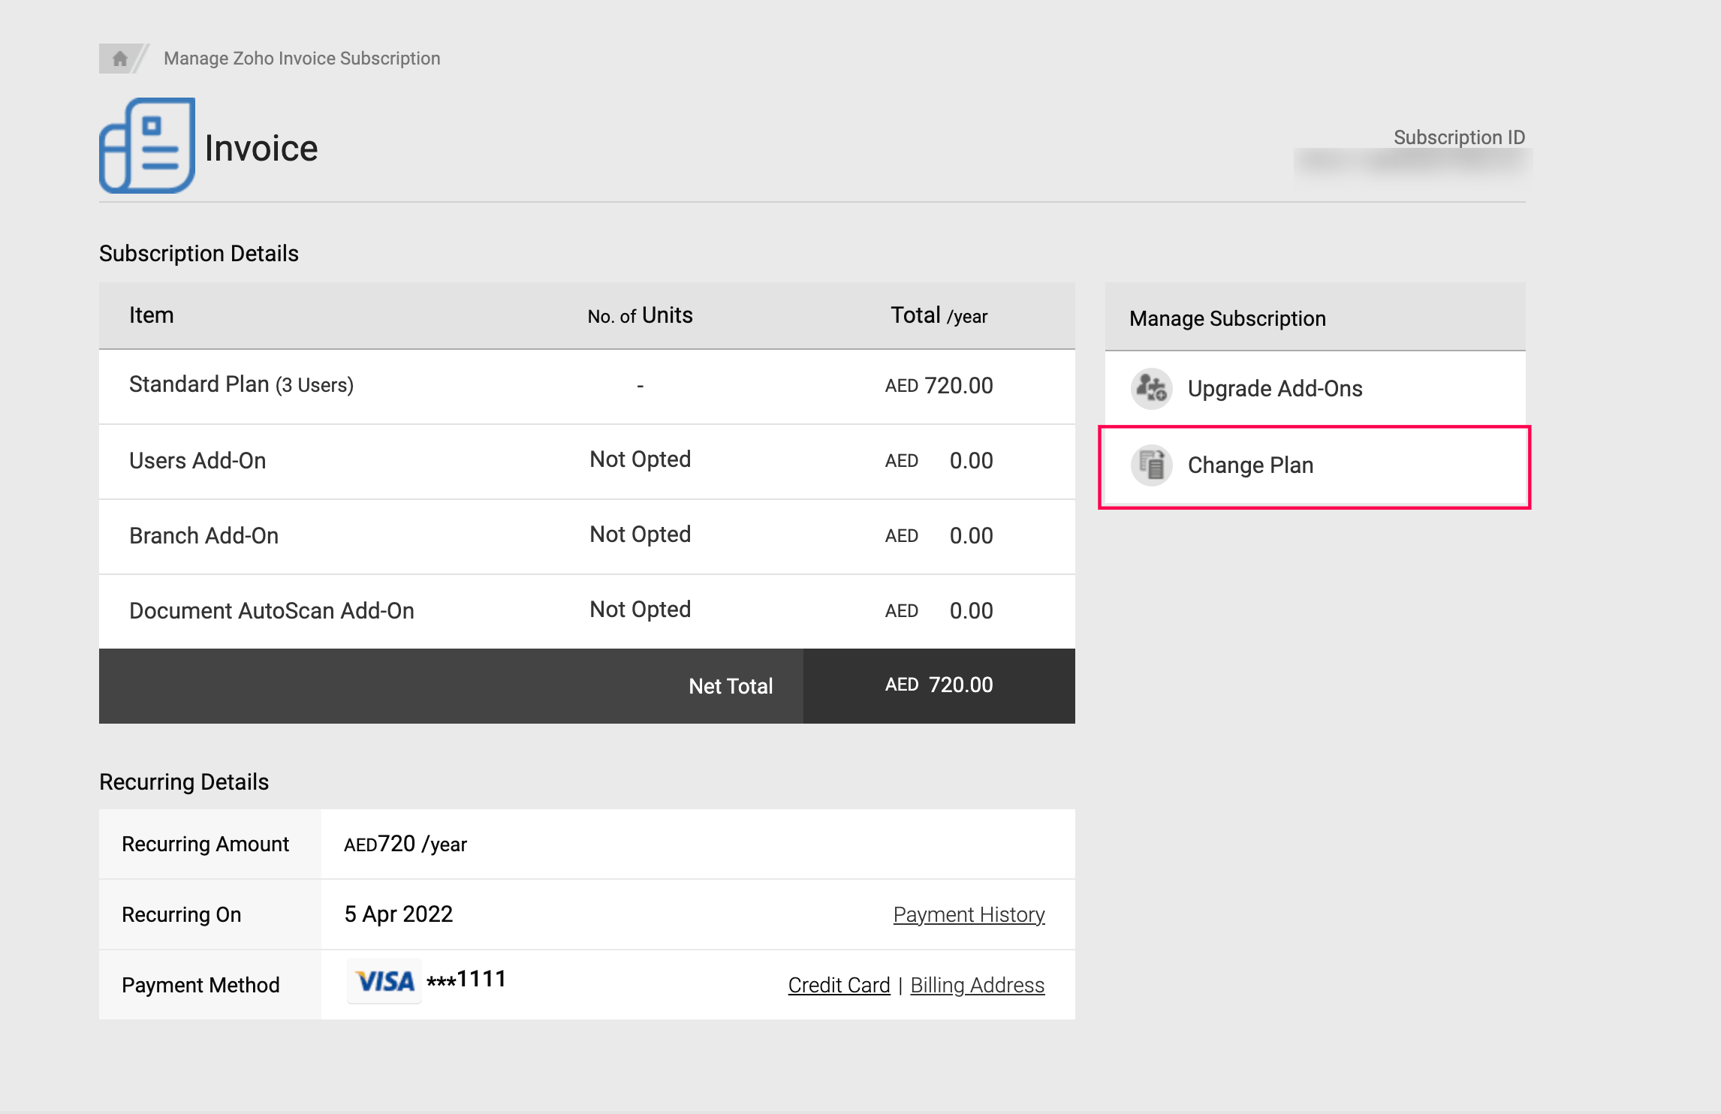Click 'Not Opted' in Users Add-On row
The height and width of the screenshot is (1114, 1721).
pos(640,459)
